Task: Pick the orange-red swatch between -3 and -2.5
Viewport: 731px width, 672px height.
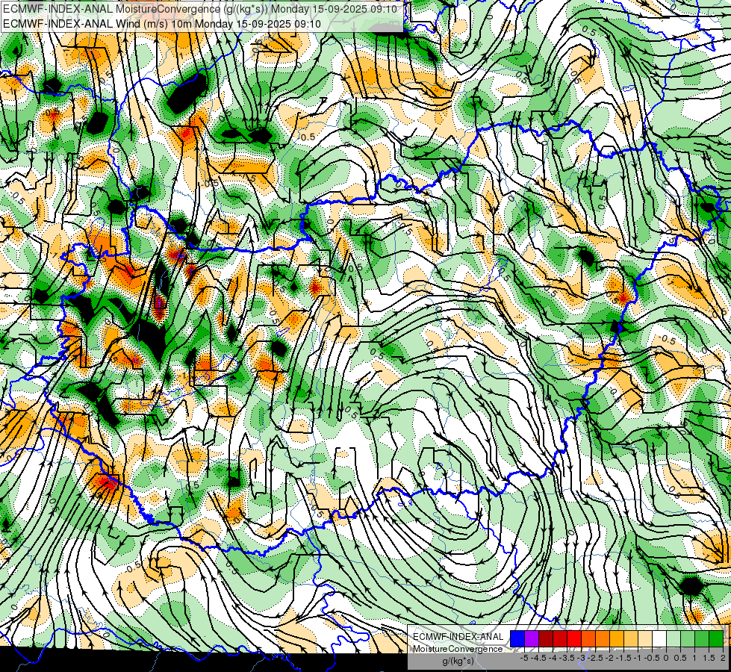Action: [x=588, y=639]
